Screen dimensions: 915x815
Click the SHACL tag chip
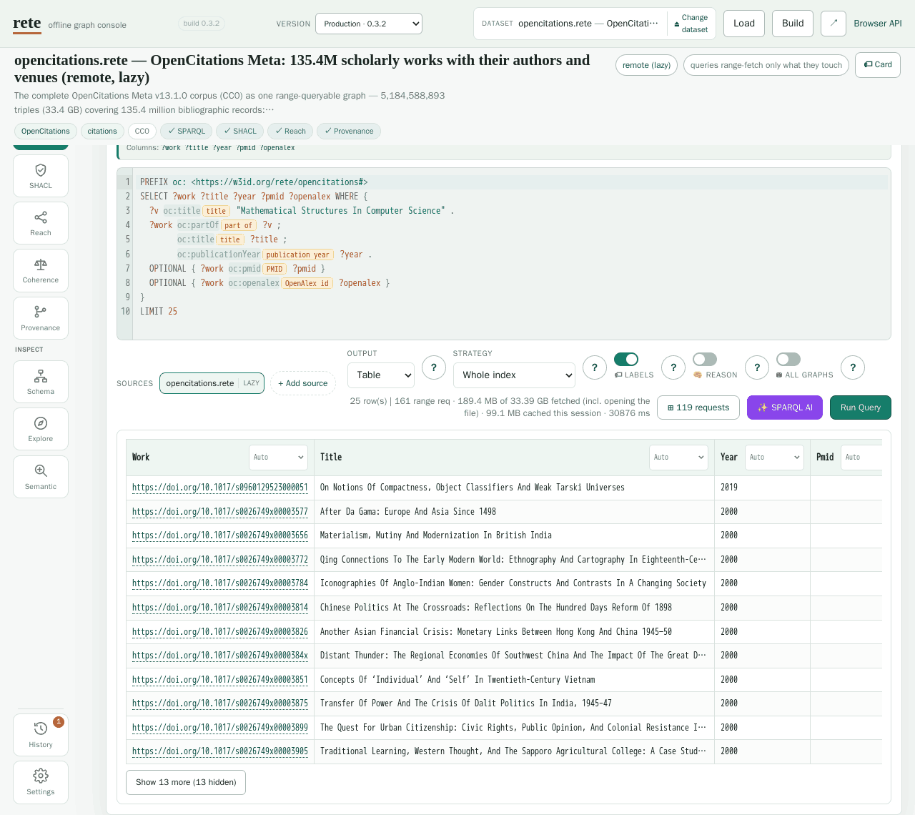pyautogui.click(x=239, y=131)
